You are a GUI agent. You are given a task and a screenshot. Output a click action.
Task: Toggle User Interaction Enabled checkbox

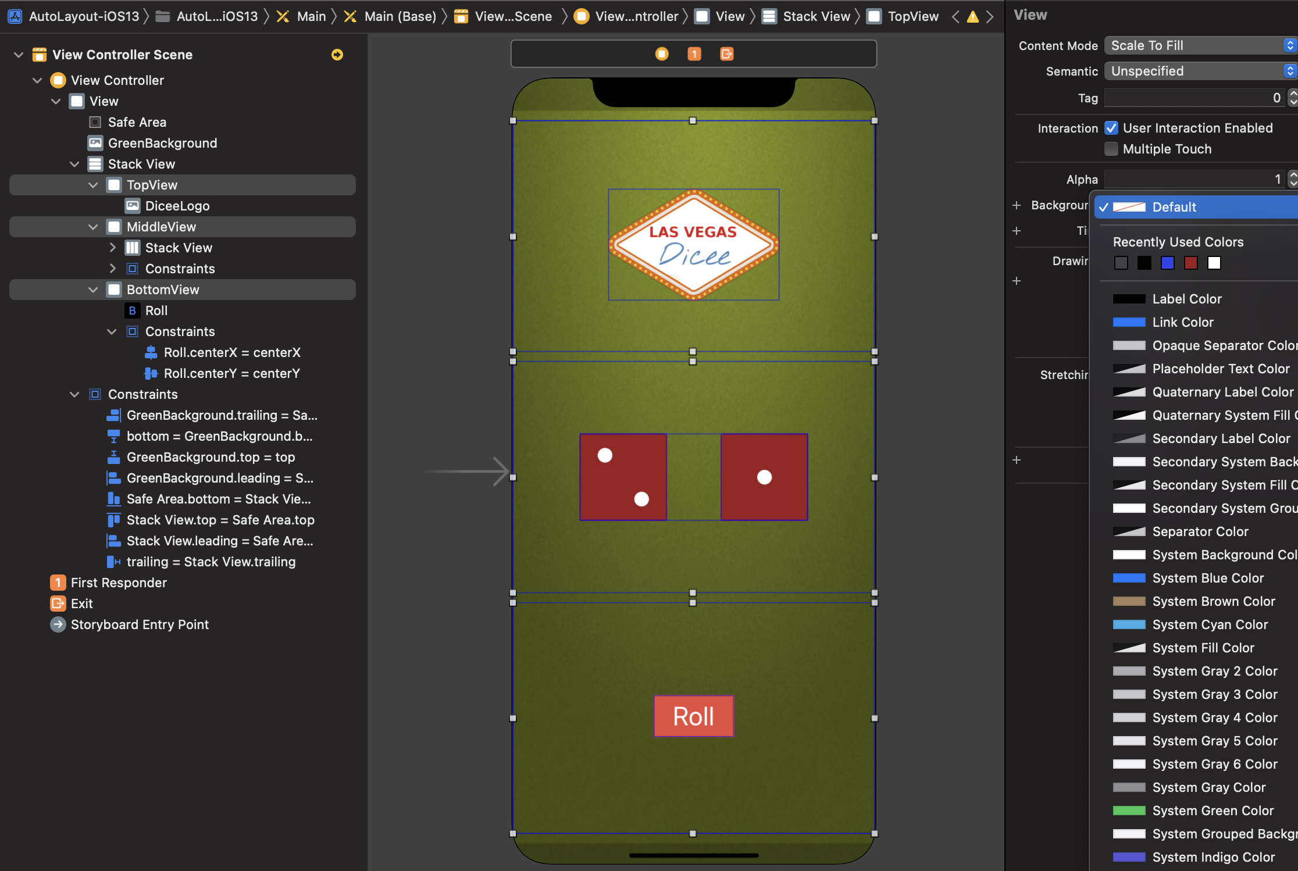tap(1111, 128)
